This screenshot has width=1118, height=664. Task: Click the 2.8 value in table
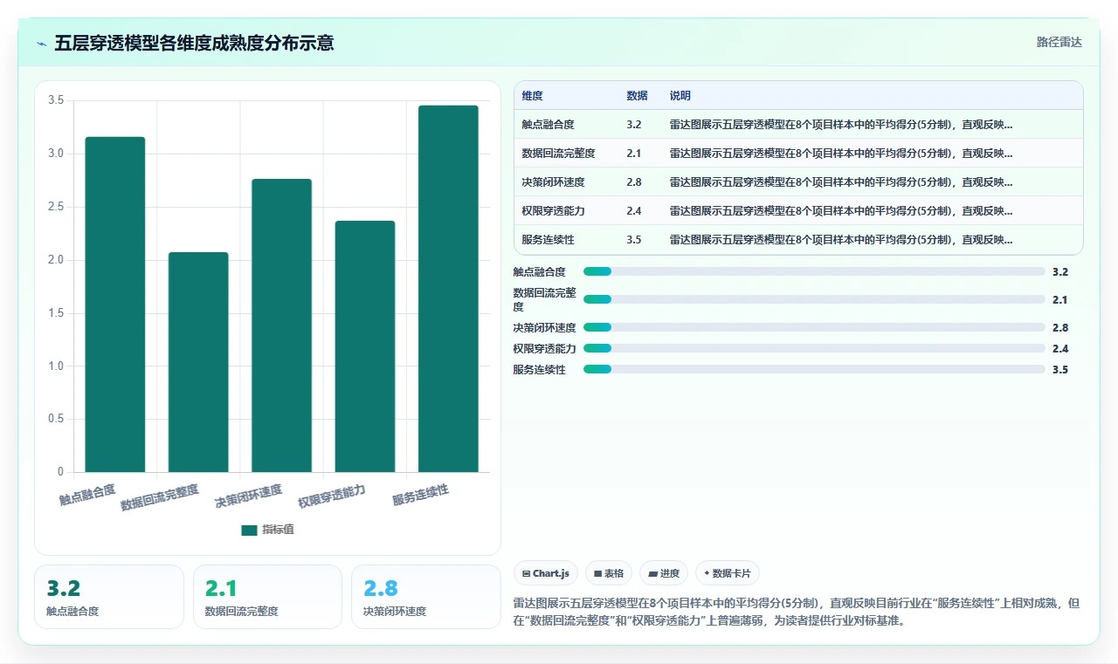coord(634,182)
